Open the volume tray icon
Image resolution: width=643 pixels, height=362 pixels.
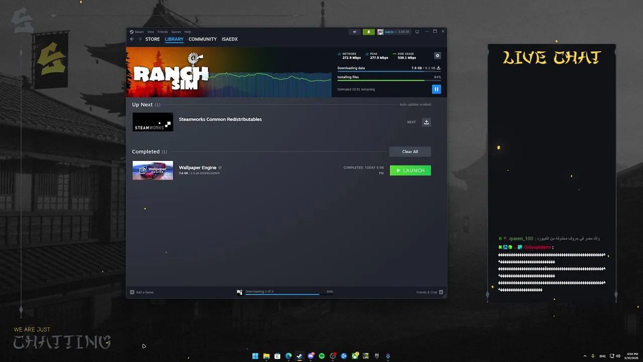(x=617, y=356)
